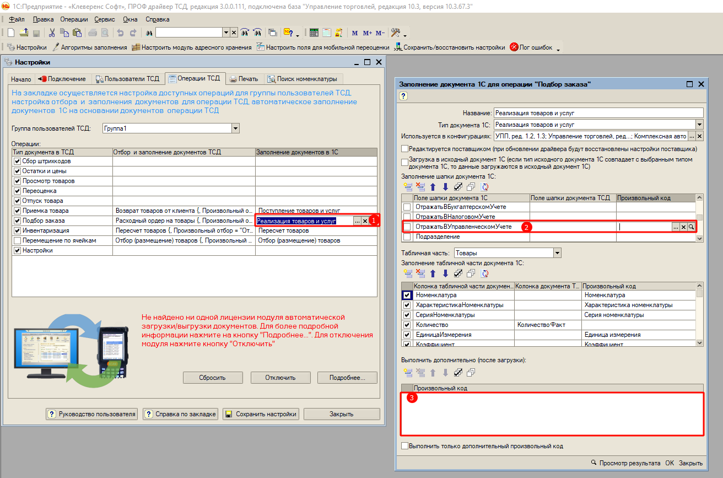The image size is (723, 478).
Task: Check 'Выполнить только дополнительный произвольный код'
Action: [405, 446]
